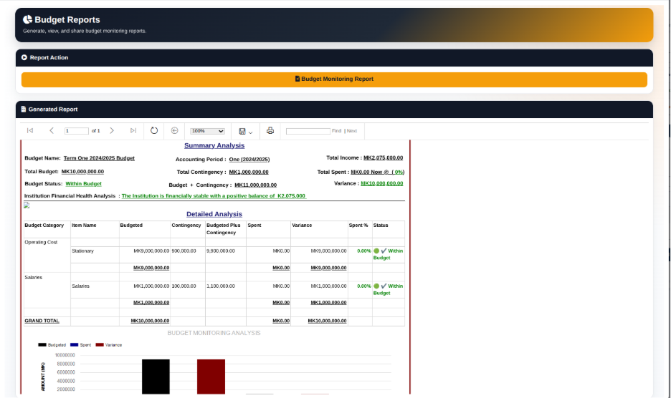The image size is (671, 398).
Task: Click Total Income value MK2,075,000.00
Action: (383, 157)
